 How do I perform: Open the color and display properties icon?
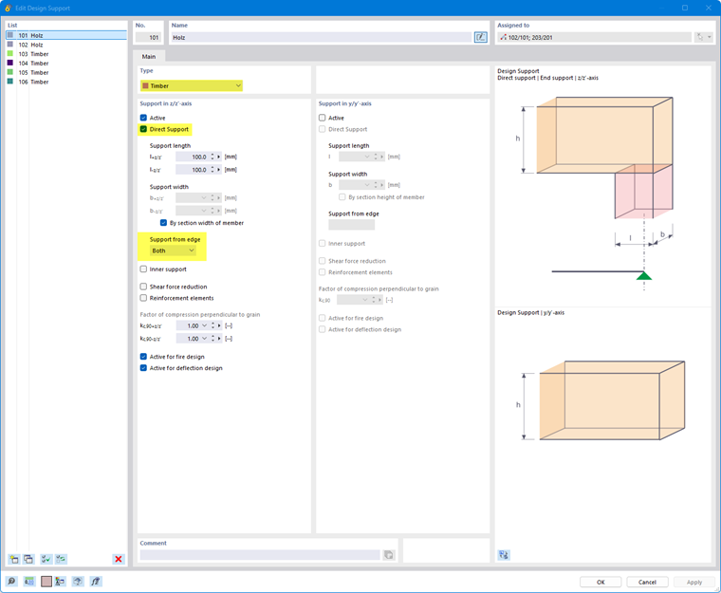(x=60, y=582)
